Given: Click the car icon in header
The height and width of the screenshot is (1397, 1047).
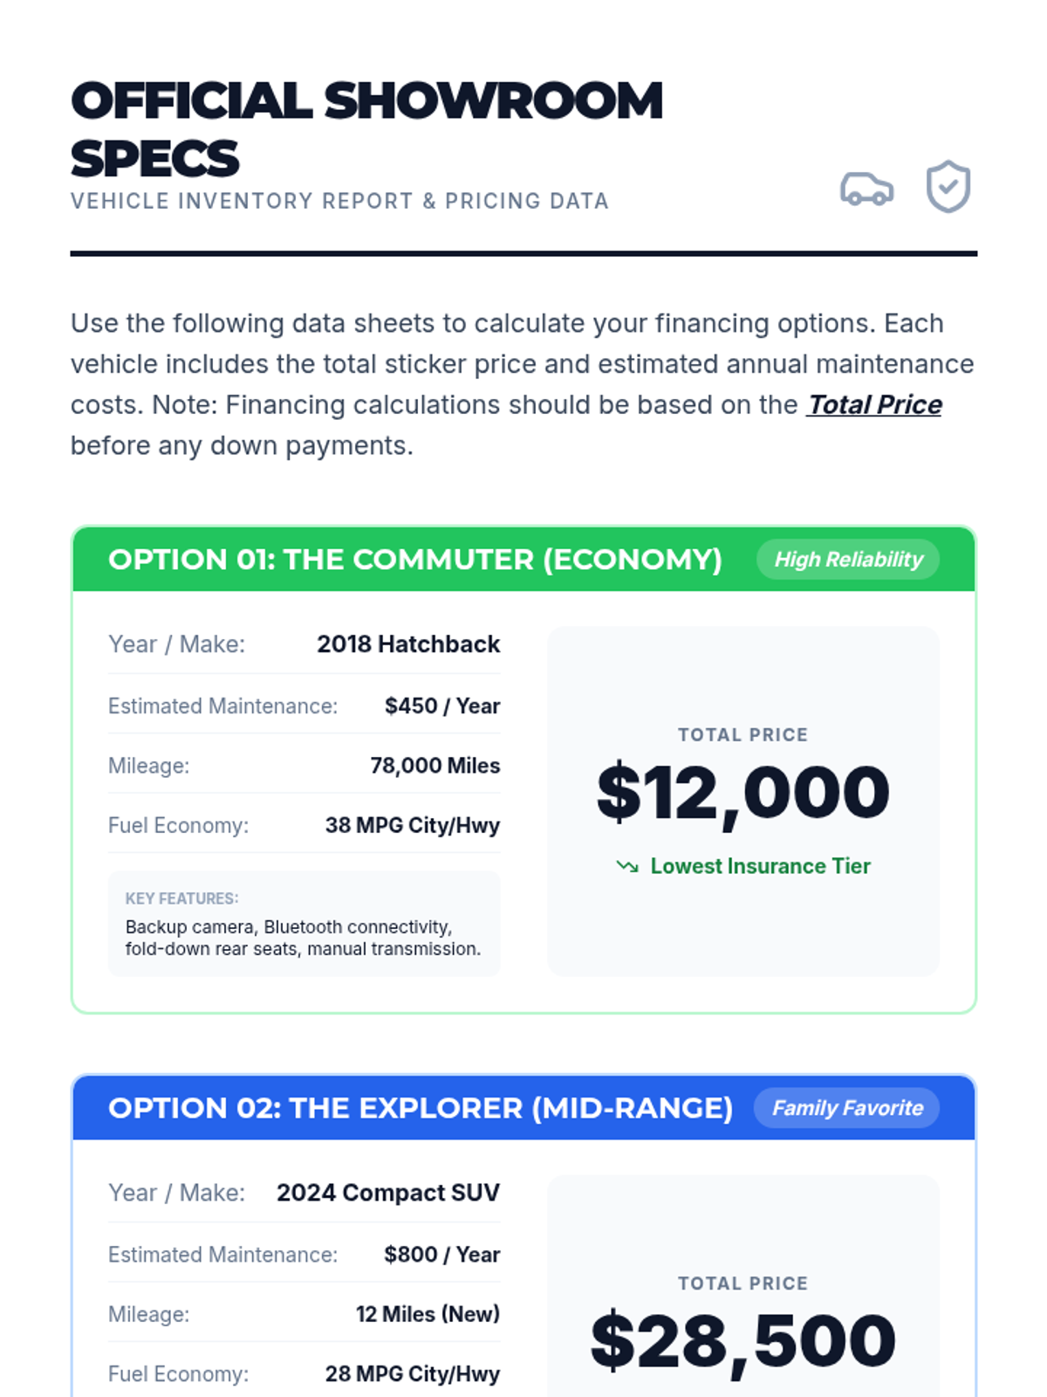Looking at the screenshot, I should [866, 188].
